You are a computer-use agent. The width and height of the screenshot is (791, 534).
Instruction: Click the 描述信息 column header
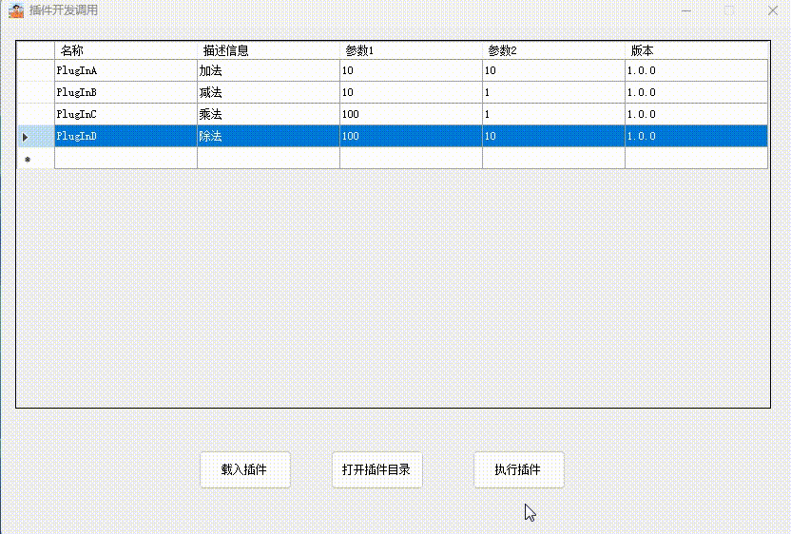[x=268, y=50]
